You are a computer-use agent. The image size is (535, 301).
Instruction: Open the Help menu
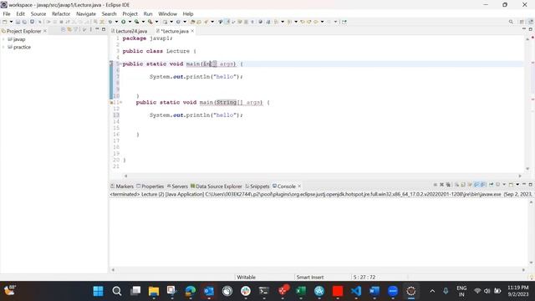pyautogui.click(x=188, y=14)
